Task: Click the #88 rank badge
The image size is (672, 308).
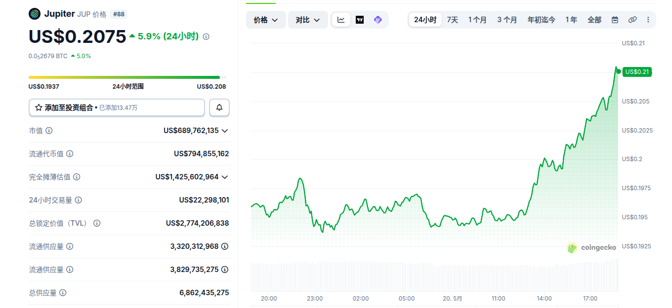Action: 118,14
